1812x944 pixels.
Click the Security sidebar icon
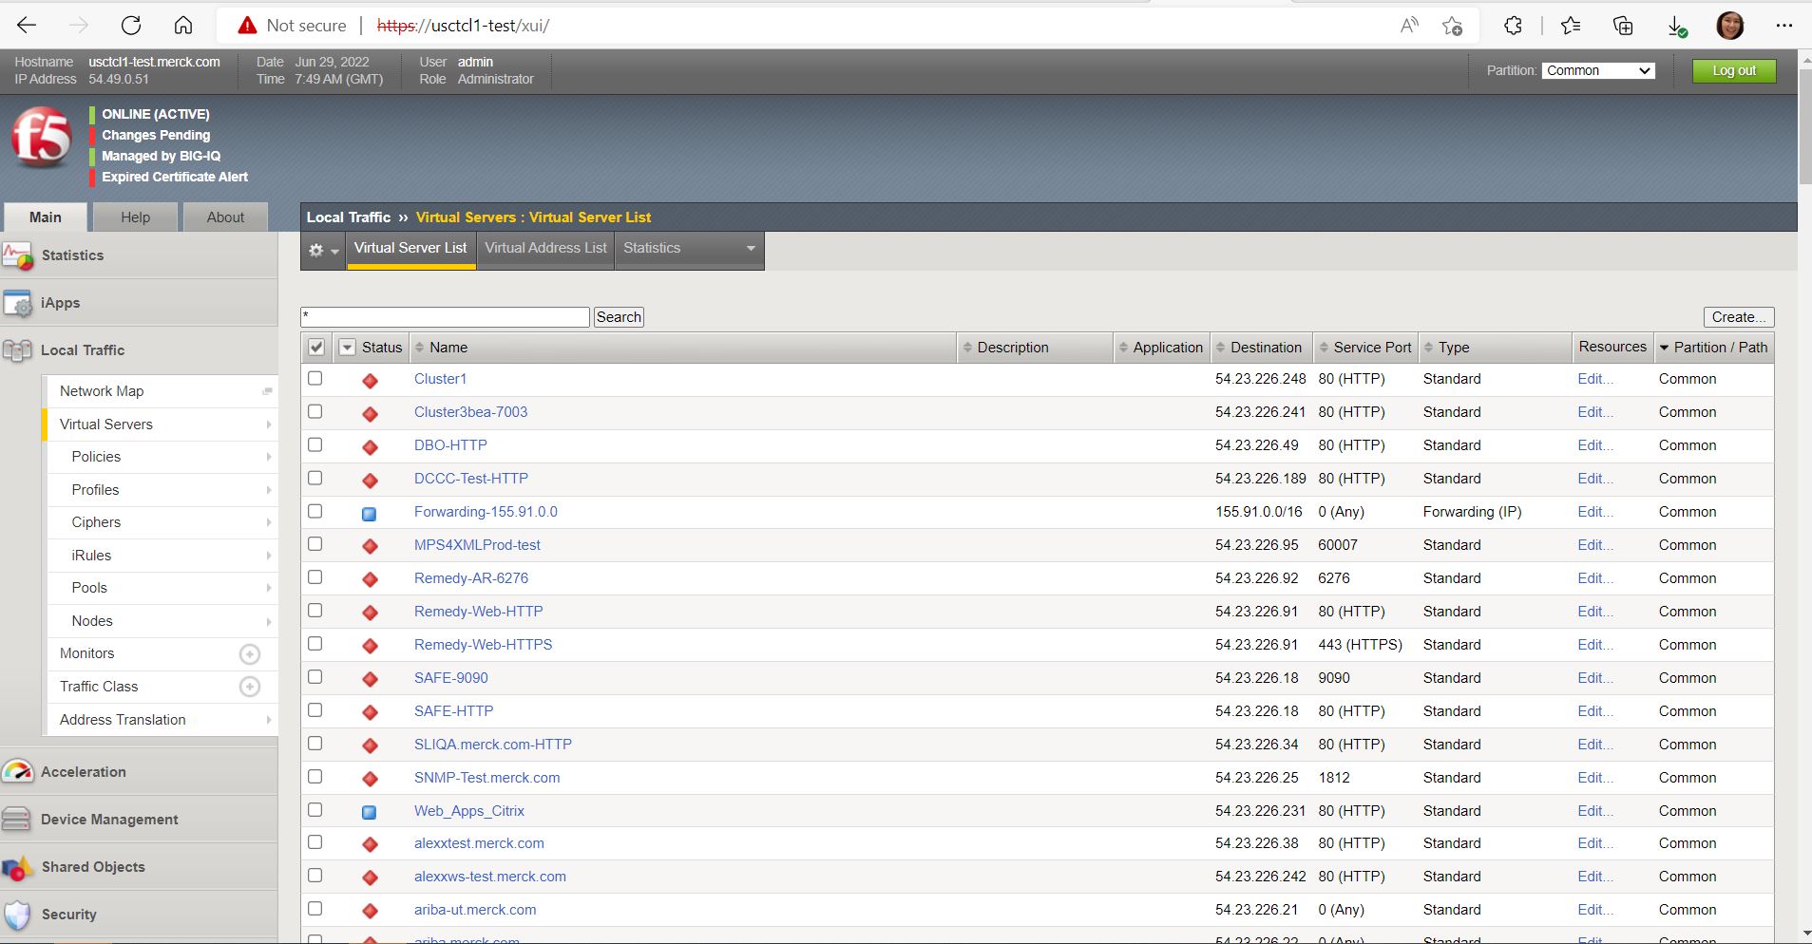coord(18,914)
